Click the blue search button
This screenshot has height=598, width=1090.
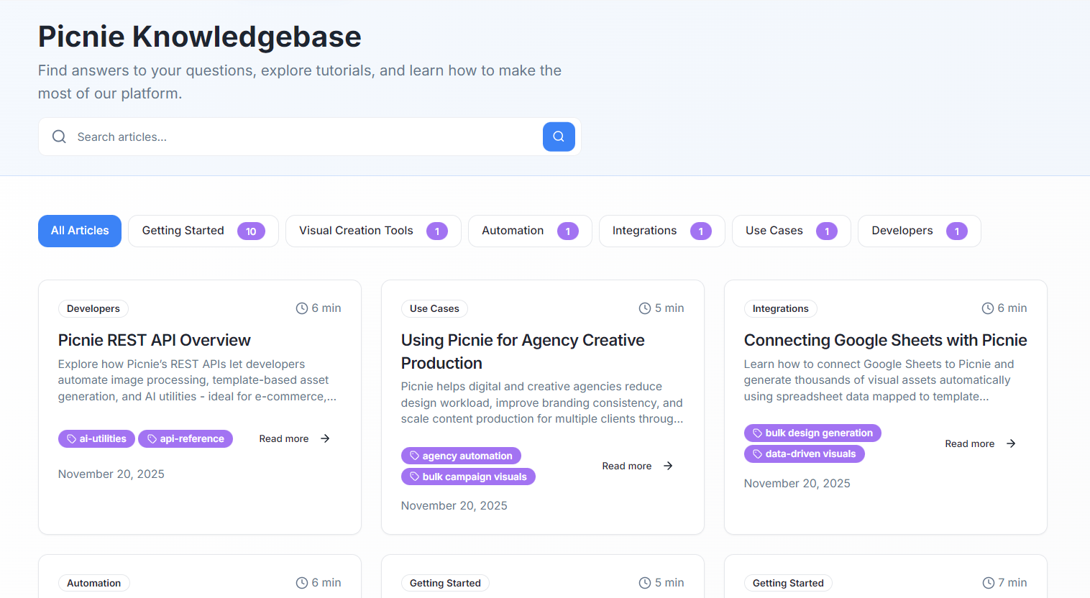click(559, 137)
